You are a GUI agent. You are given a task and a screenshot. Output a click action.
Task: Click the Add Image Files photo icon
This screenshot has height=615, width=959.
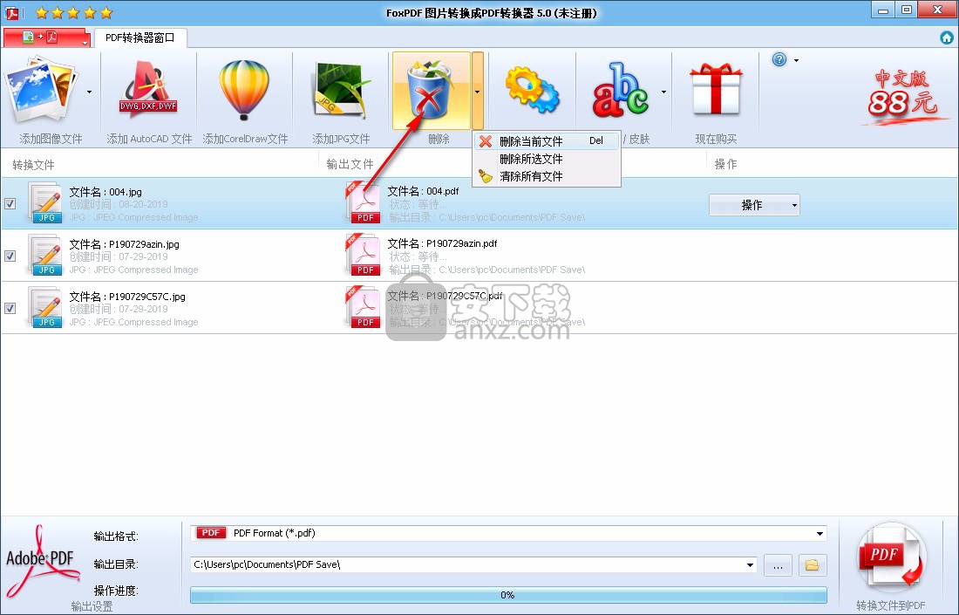(x=40, y=91)
